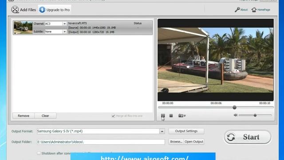Click the playback seek bar handle
This screenshot has width=284, height=160.
pyautogui.click(x=234, y=108)
